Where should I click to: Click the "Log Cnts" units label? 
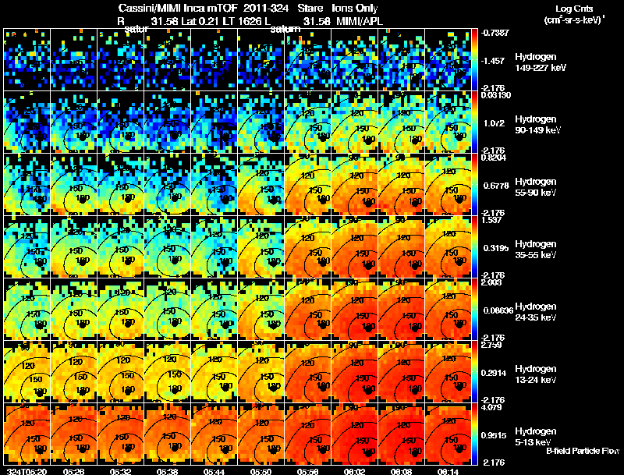(x=574, y=9)
